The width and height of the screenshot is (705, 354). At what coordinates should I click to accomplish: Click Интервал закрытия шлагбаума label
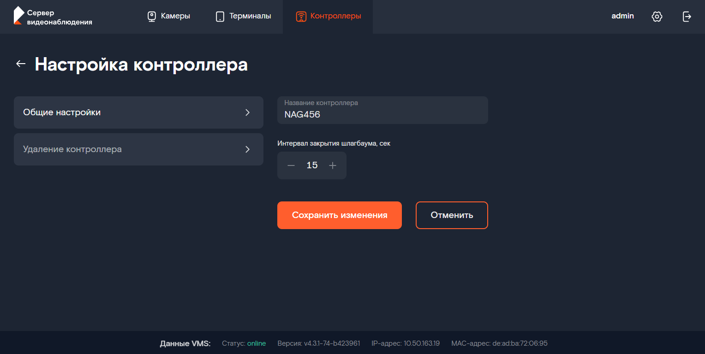(334, 143)
